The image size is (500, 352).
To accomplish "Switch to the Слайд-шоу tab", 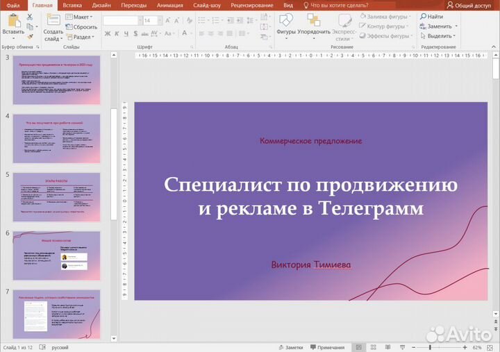I will point(207,6).
